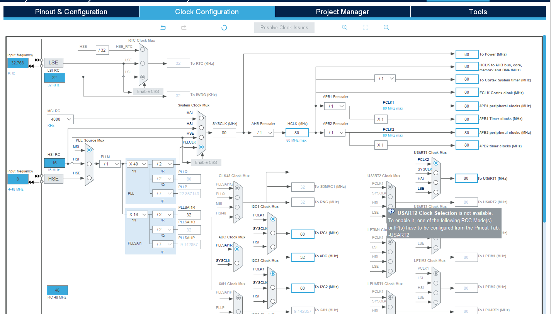Open the MSI RC frequency dropdown
Image resolution: width=551 pixels, height=314 pixels.
coord(60,119)
